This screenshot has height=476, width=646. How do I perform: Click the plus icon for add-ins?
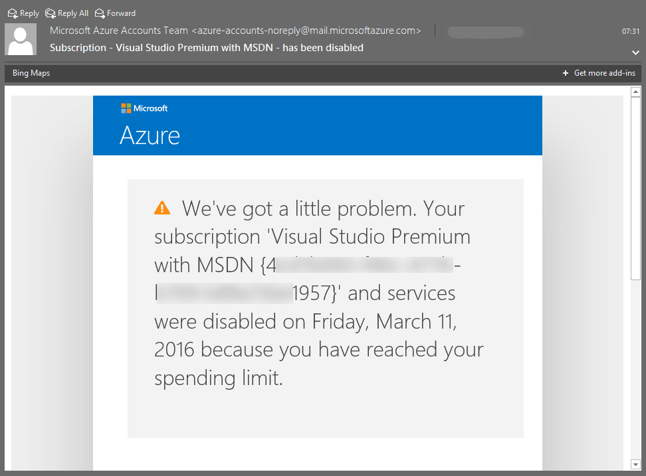[565, 73]
